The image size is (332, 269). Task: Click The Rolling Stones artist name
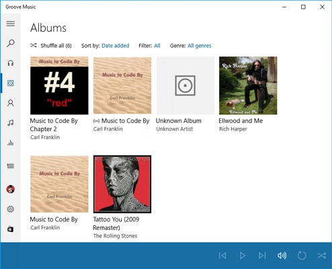(x=115, y=236)
